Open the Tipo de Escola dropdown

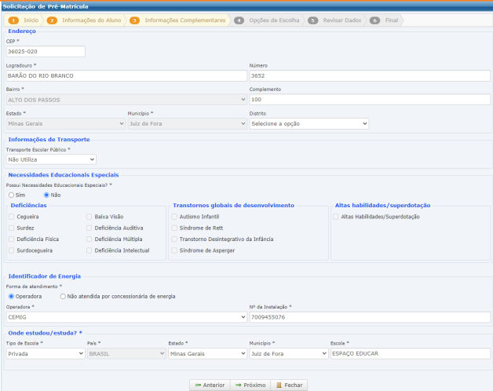(x=45, y=354)
